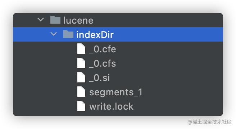Screen dimensions: 236x129
Task: Click the file icon beside _0.cfe
Action: (81, 49)
